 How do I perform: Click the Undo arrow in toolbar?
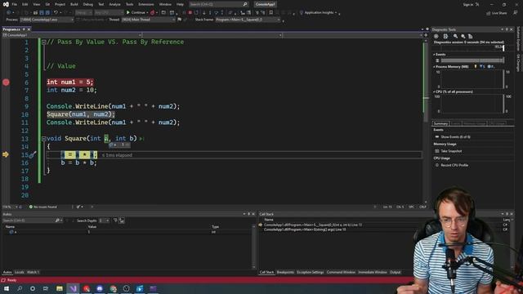56,13
